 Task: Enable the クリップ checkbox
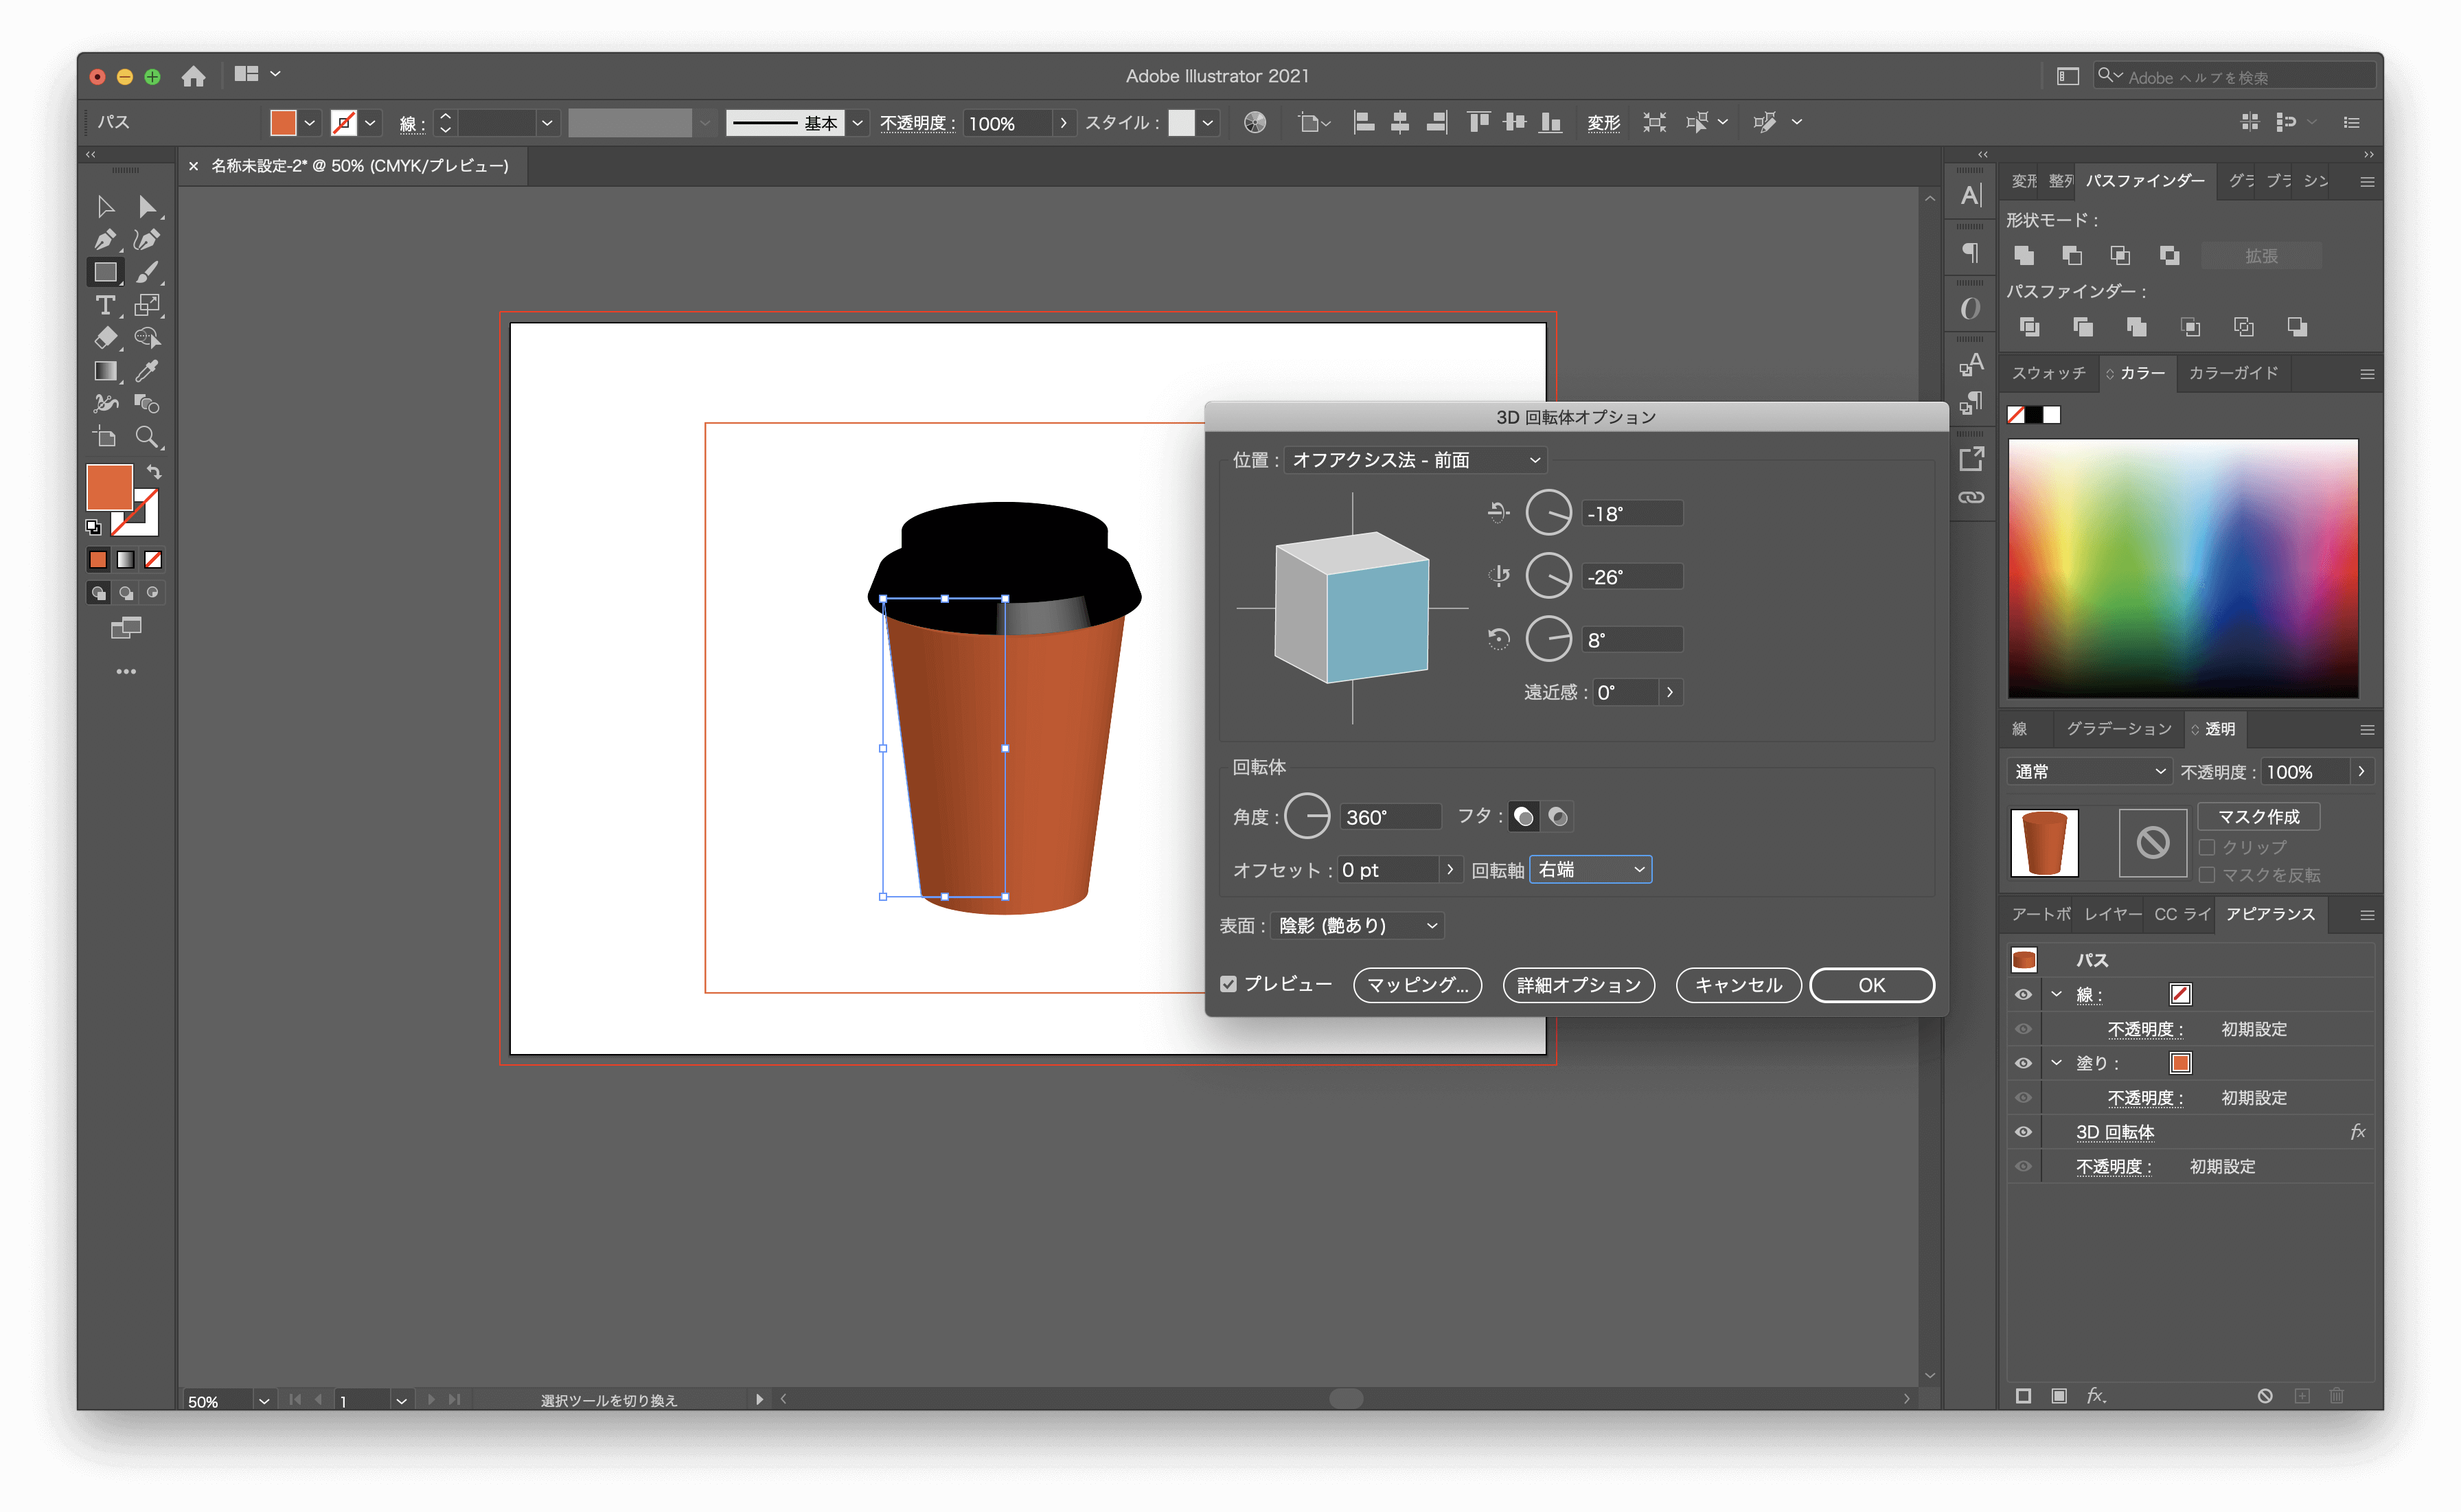[2207, 847]
